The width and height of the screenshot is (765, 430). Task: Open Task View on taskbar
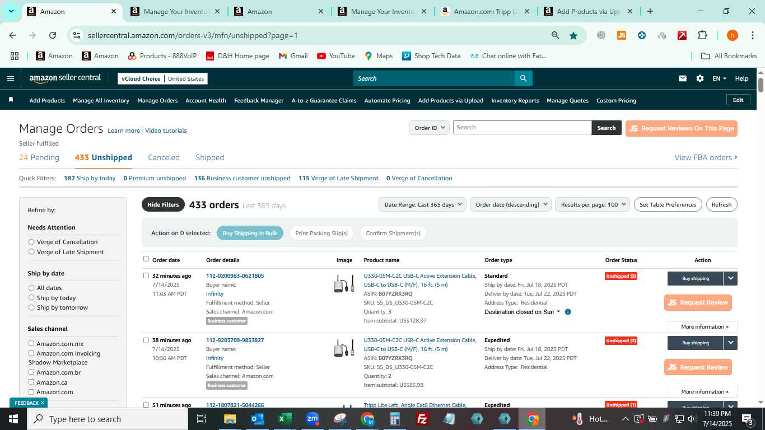point(202,419)
